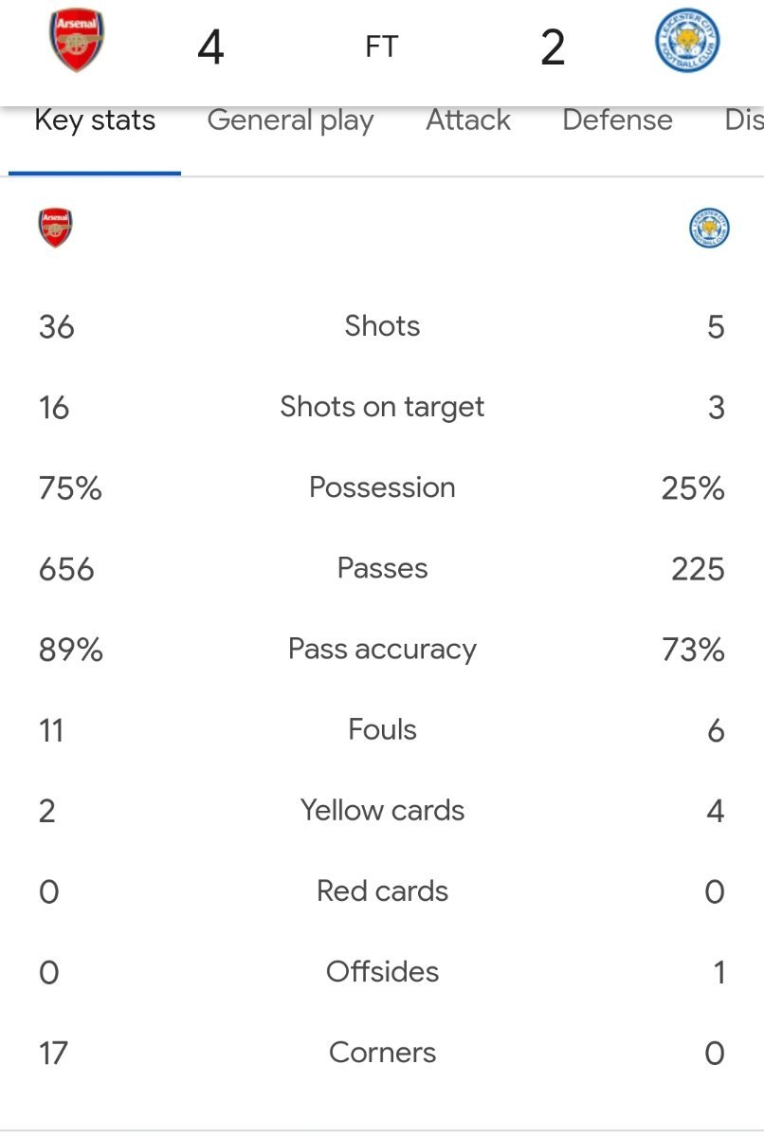Select the small Leicester City crest above stats
Screen dimensions: 764x1138
709,229
